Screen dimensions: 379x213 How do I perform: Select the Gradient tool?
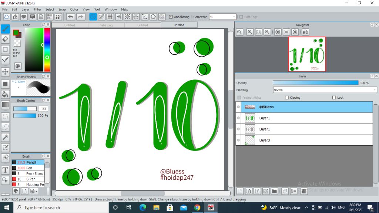(5, 105)
